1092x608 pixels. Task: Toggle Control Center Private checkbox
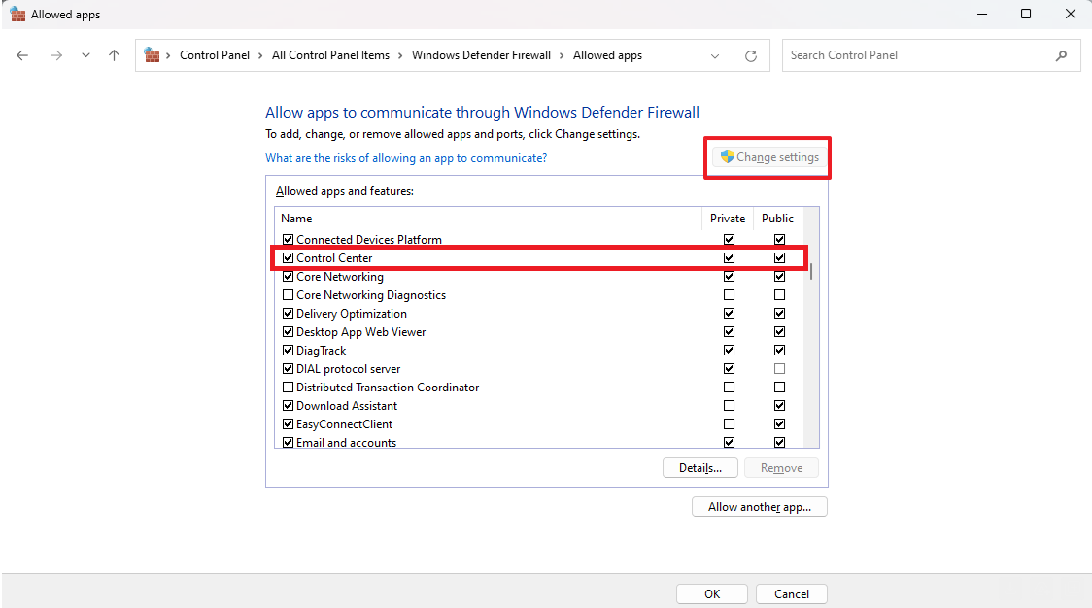[730, 257]
